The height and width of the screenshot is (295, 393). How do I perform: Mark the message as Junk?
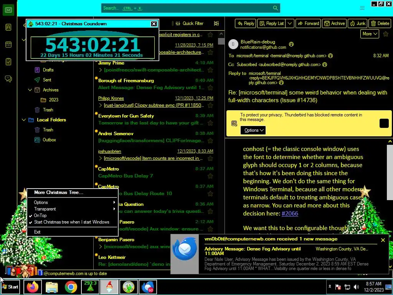[x=358, y=23]
